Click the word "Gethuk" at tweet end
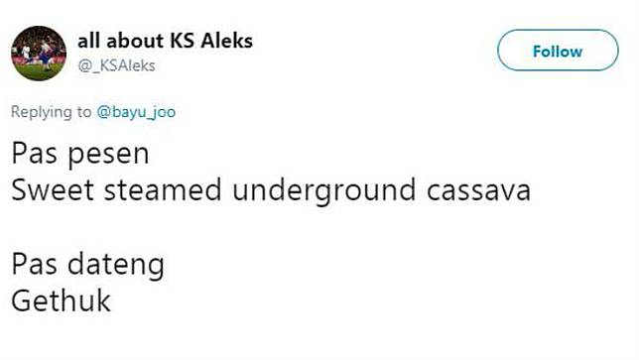This screenshot has height=360, width=639. pos(61,300)
